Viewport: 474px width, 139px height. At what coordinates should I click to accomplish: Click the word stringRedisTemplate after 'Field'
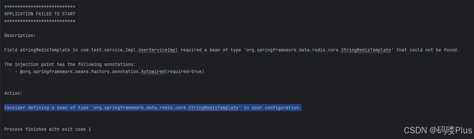pos(45,50)
